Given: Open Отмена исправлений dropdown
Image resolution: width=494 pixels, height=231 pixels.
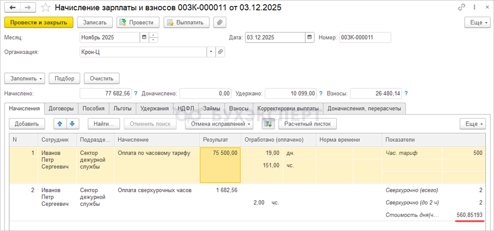Looking at the screenshot, I should (219, 124).
